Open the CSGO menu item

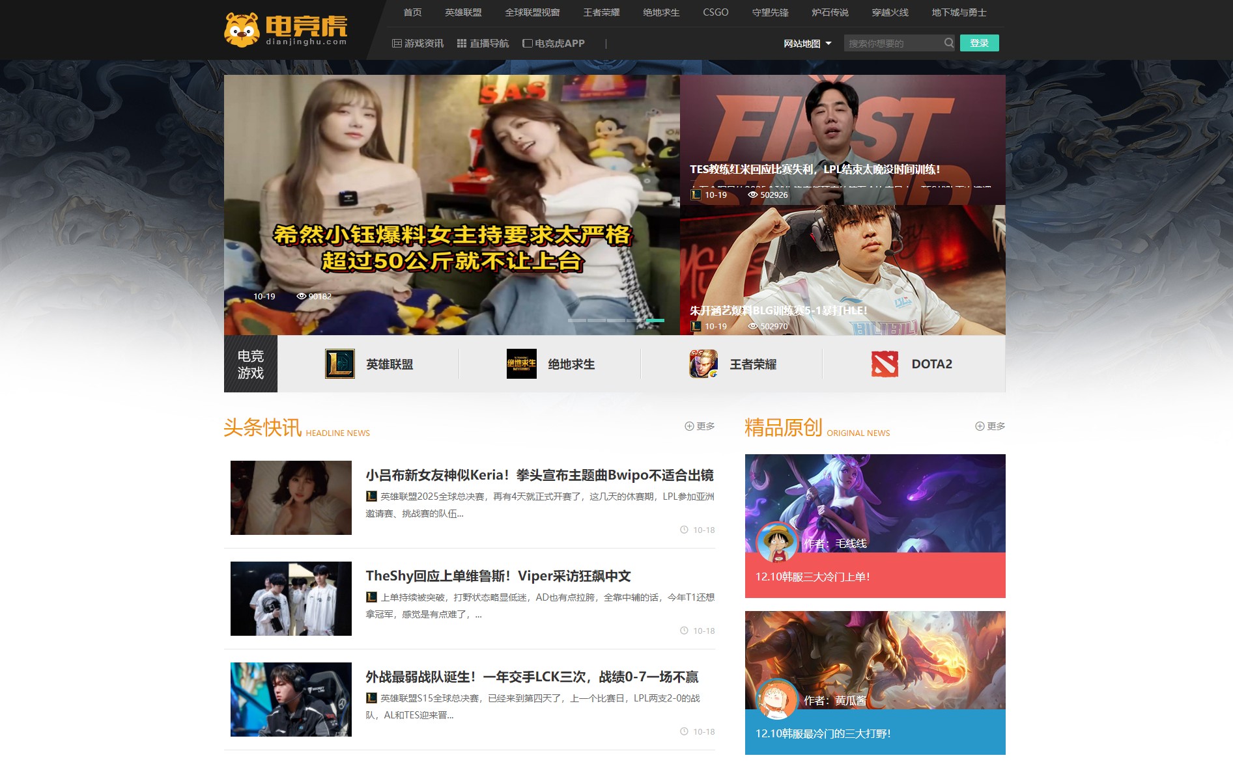click(x=715, y=12)
